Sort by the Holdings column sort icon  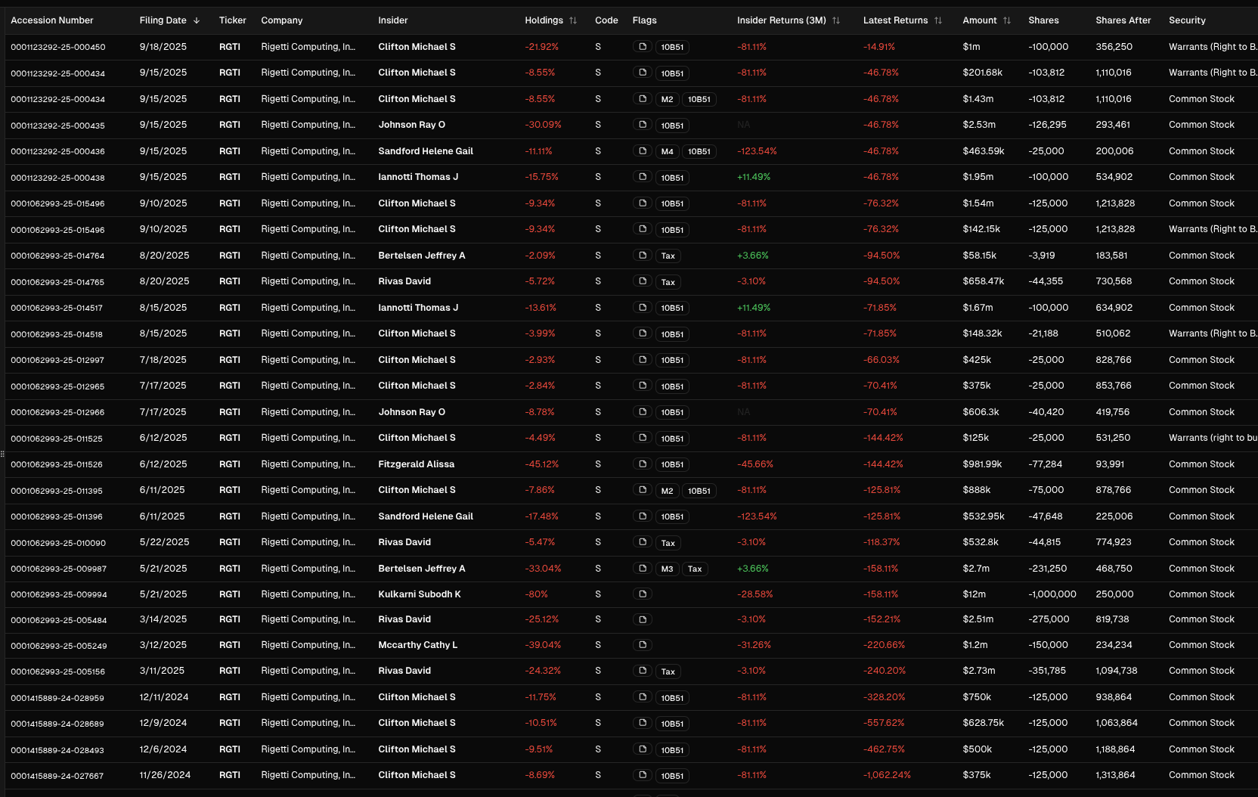573,20
